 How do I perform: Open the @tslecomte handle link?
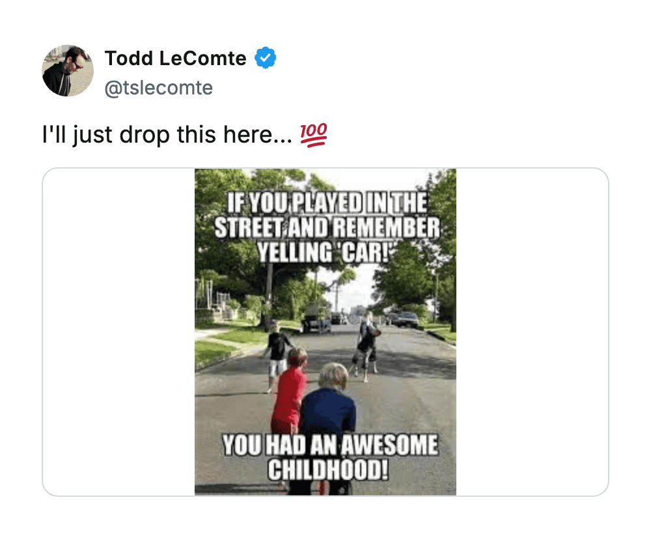(x=159, y=88)
